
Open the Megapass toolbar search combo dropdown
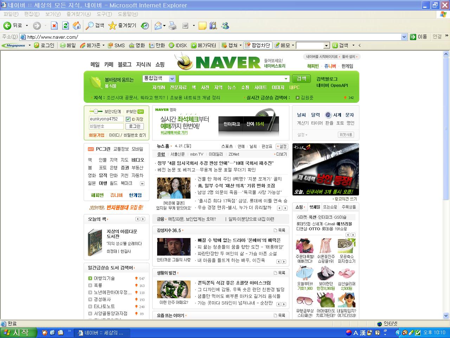pyautogui.click(x=326, y=45)
